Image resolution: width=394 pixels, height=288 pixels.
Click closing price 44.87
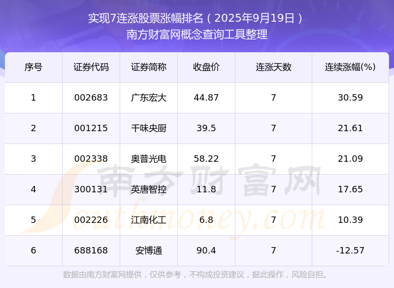pyautogui.click(x=206, y=98)
